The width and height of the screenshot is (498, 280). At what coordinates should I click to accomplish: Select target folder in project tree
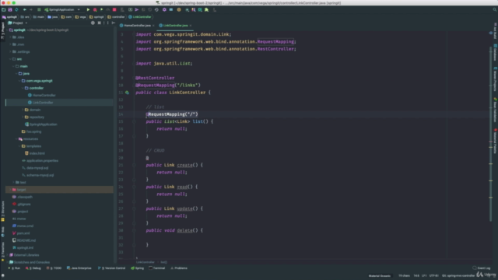point(59,190)
